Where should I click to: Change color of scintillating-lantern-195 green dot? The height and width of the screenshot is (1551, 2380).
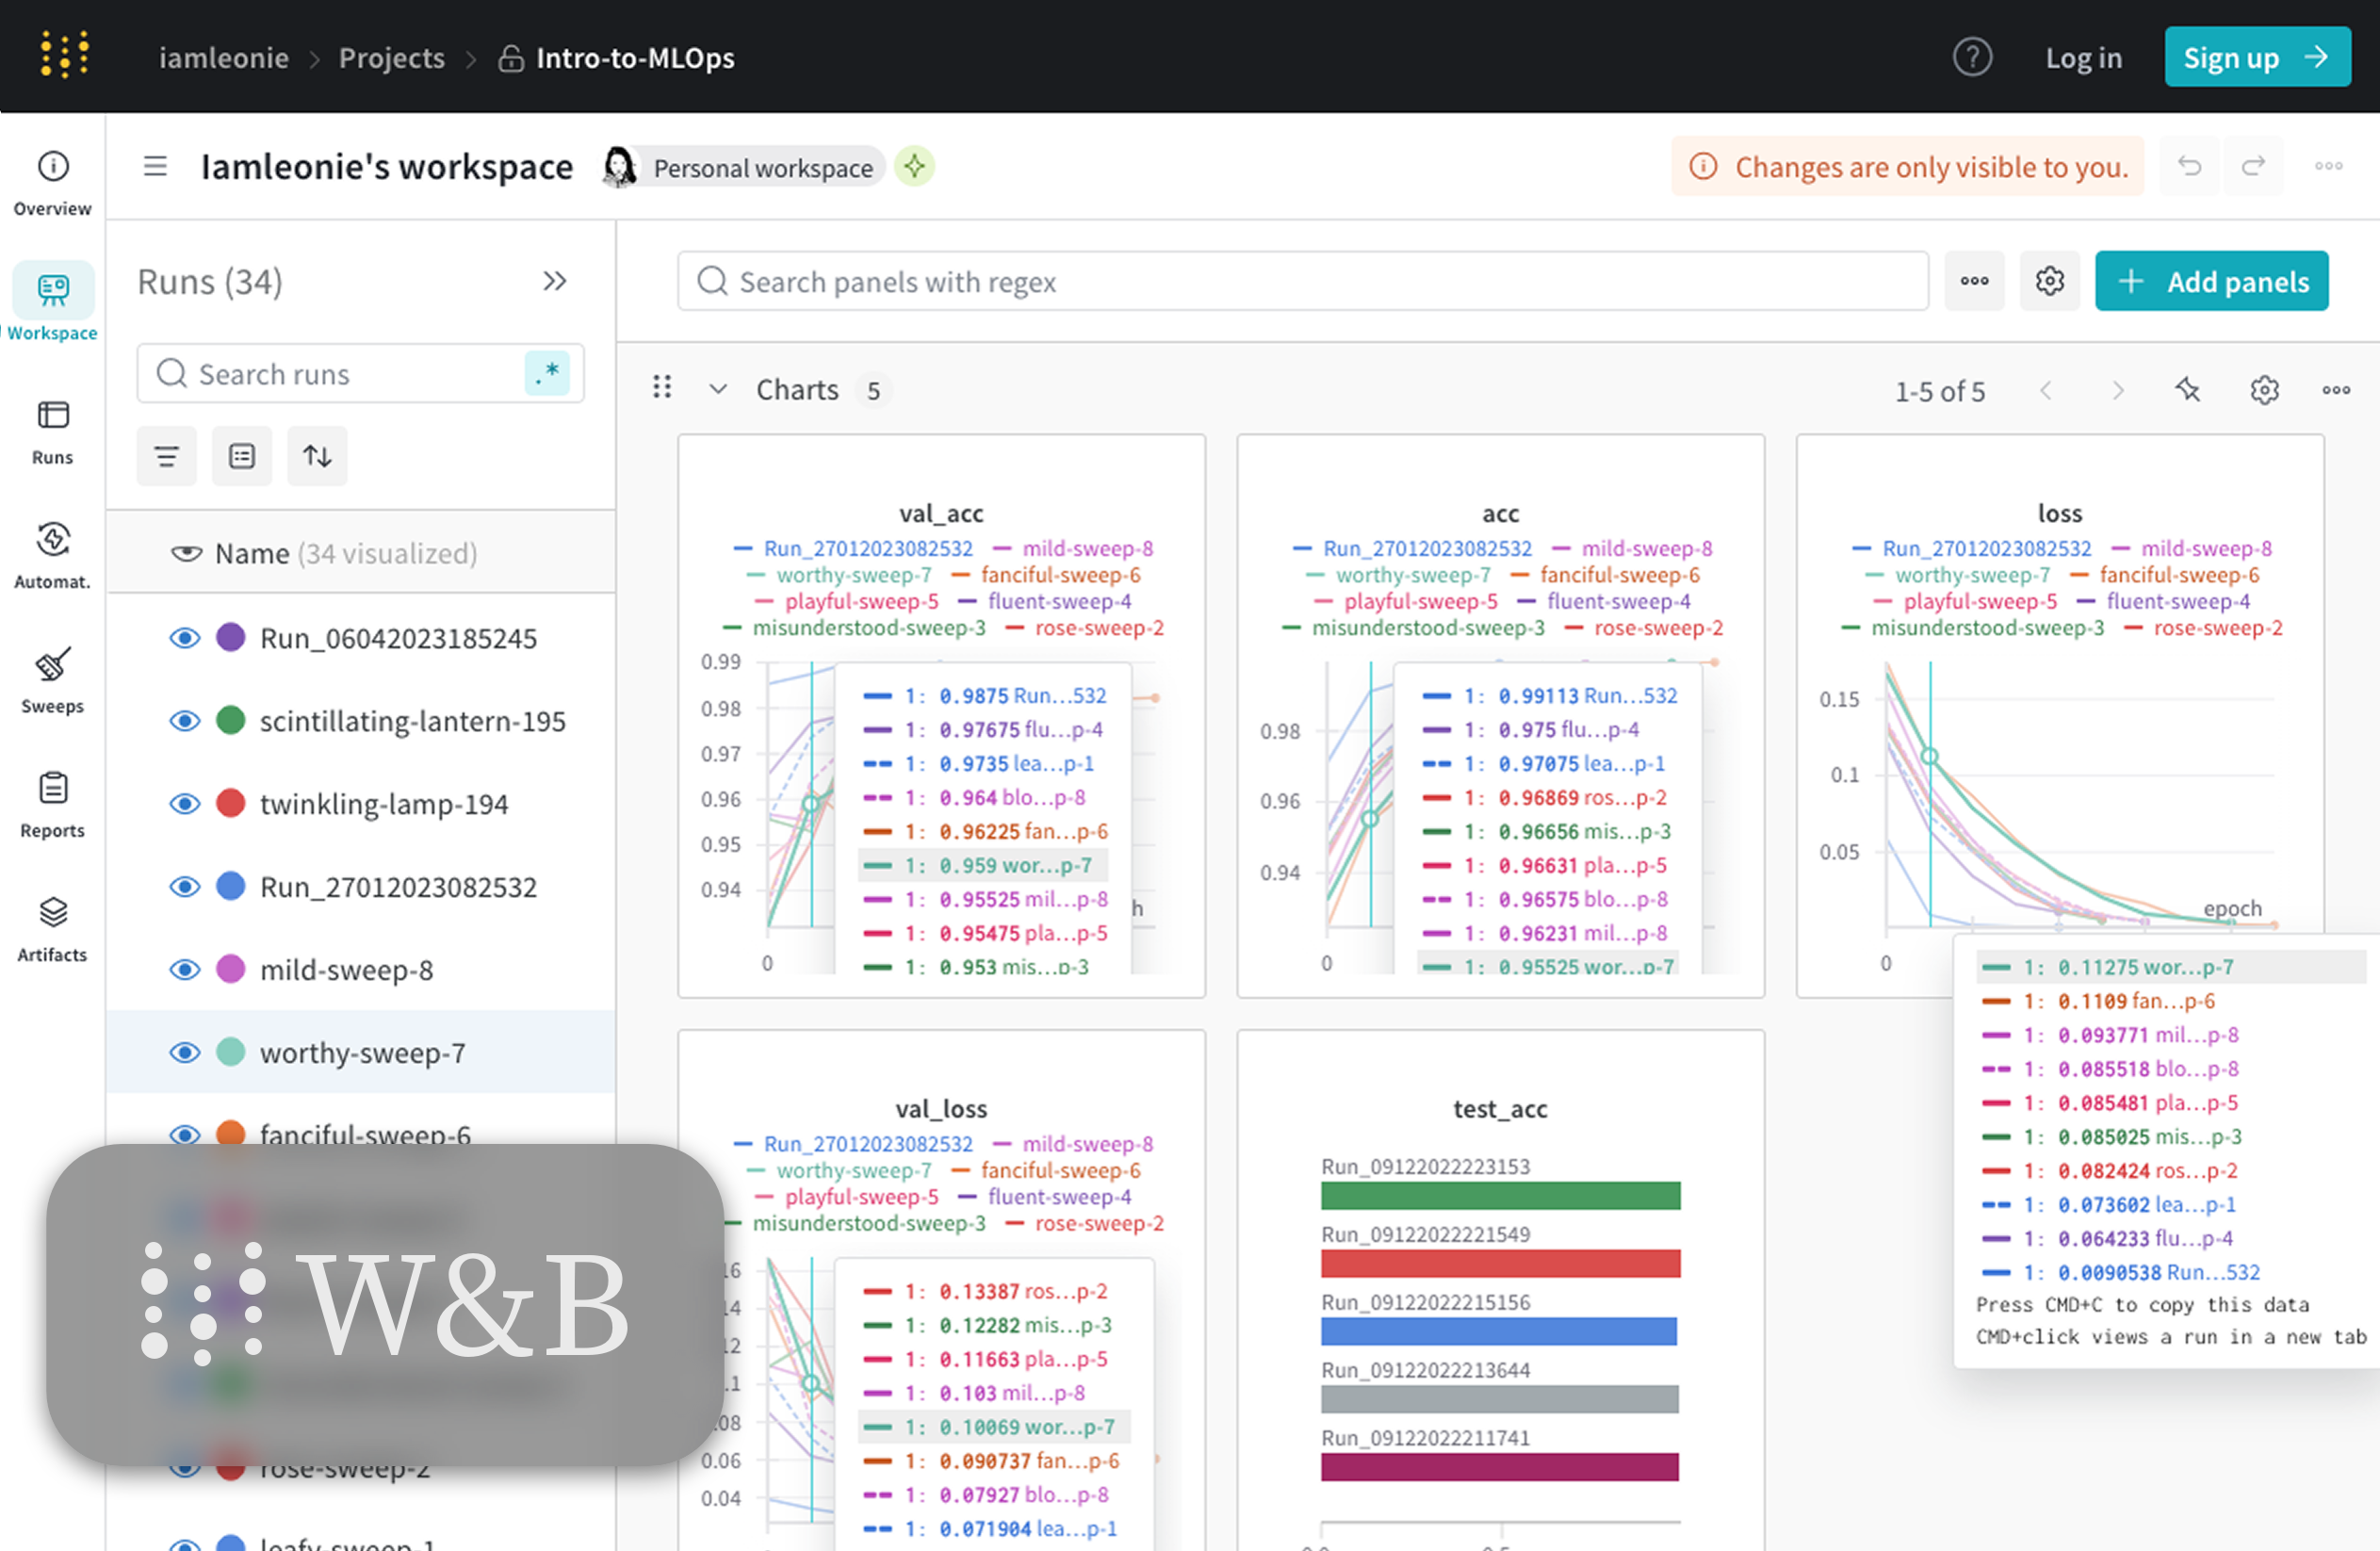pyautogui.click(x=231, y=720)
